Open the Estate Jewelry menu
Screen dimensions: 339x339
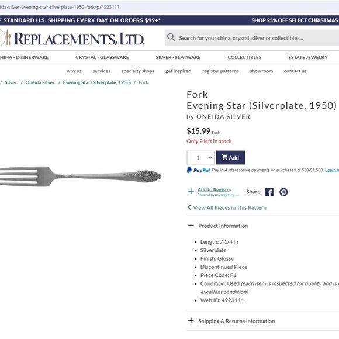click(307, 57)
